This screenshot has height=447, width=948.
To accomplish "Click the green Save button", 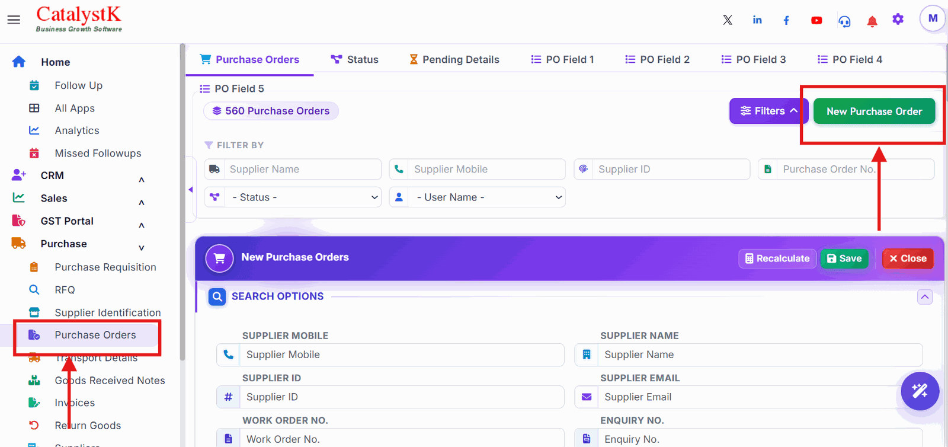I will point(844,258).
